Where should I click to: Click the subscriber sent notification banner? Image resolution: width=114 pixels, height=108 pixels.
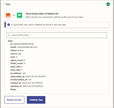click(57, 25)
